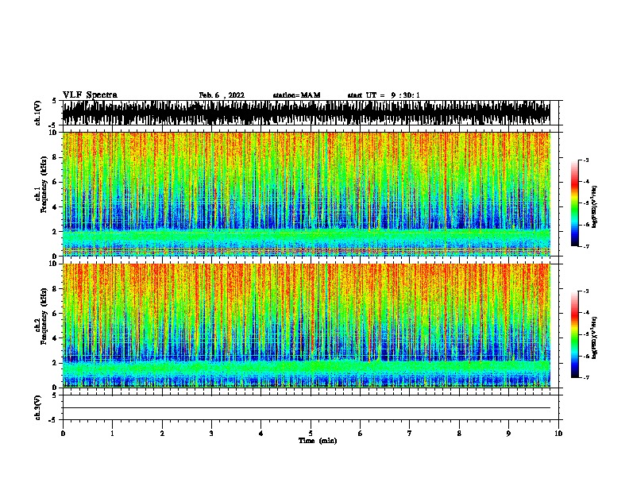629x486 pixels.
Task: Click the ch.1 spectrogram color scale bar
Action: tap(575, 203)
